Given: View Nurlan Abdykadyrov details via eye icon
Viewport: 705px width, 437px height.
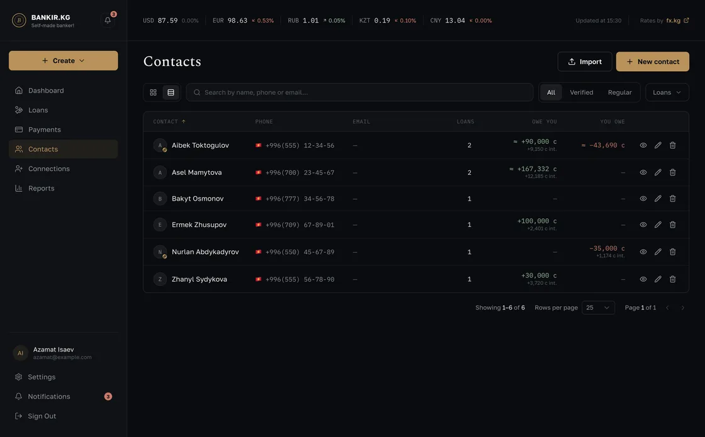Looking at the screenshot, I should tap(643, 252).
